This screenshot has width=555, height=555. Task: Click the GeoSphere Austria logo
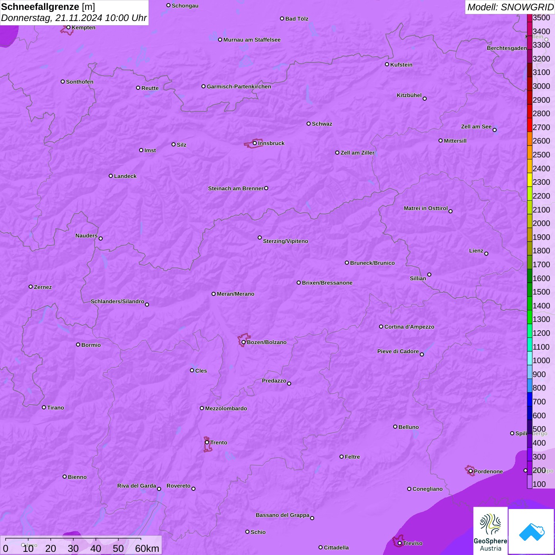490,531
